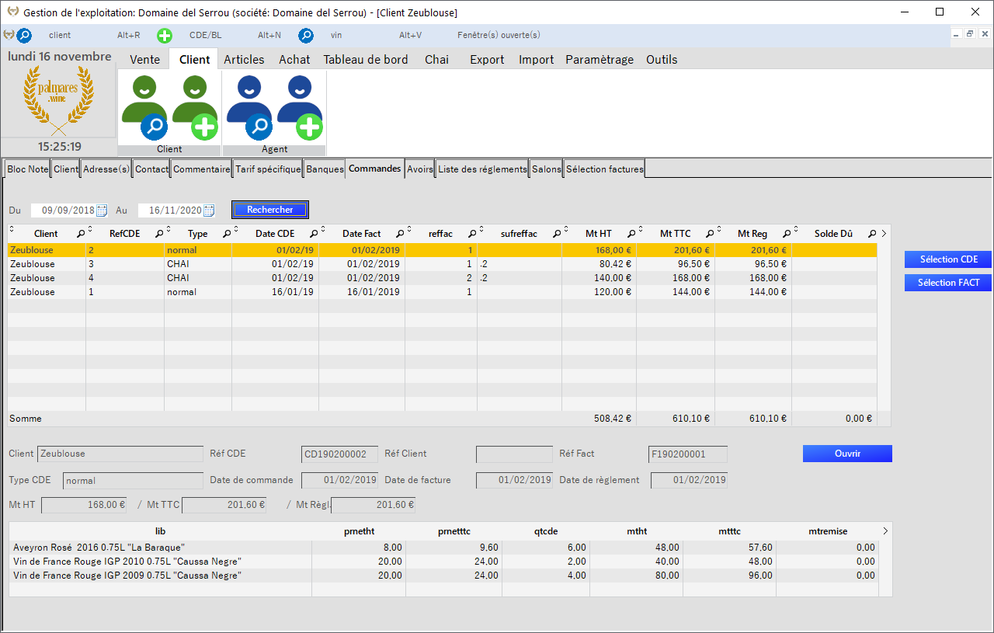Click the search magnifier in the Client column header
994x633 pixels.
pyautogui.click(x=80, y=233)
